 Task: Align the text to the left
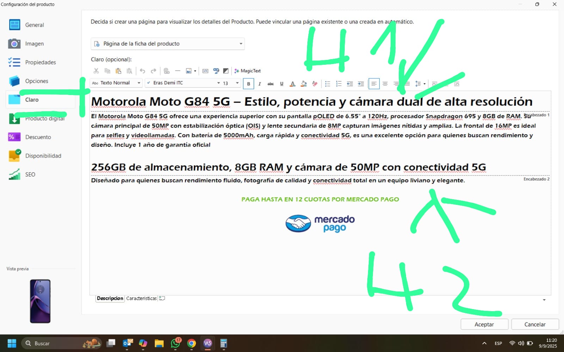pos(374,84)
